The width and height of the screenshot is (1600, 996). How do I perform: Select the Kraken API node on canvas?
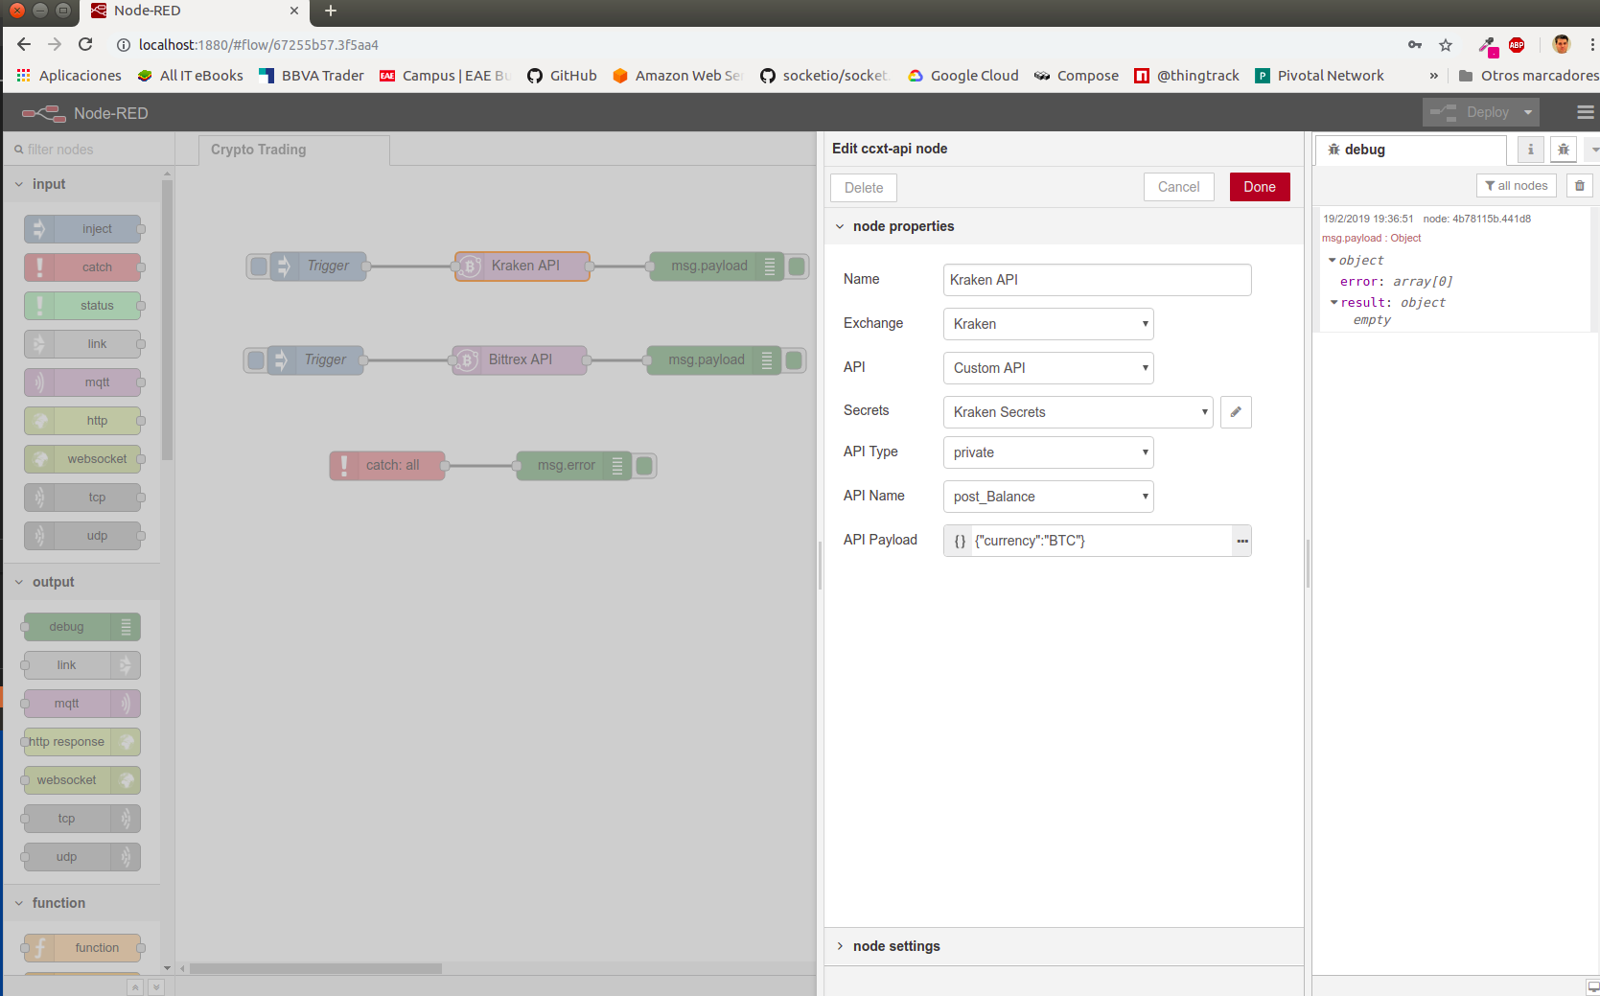click(x=522, y=266)
